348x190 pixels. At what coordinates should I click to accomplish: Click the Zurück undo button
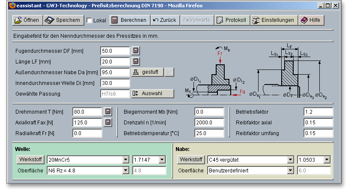click(x=165, y=20)
